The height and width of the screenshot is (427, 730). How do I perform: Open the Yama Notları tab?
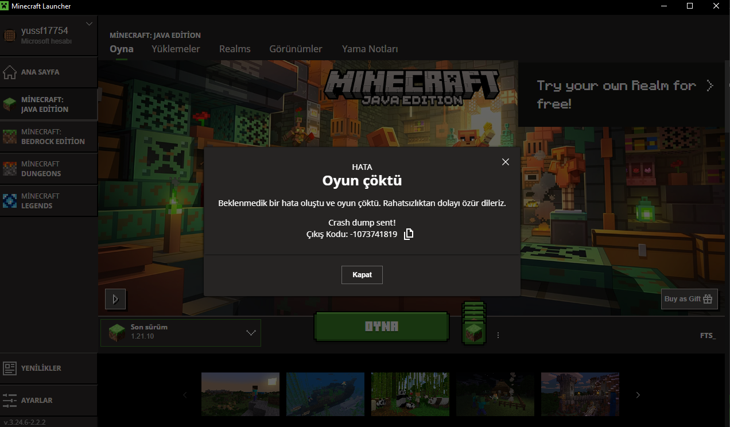tap(370, 49)
